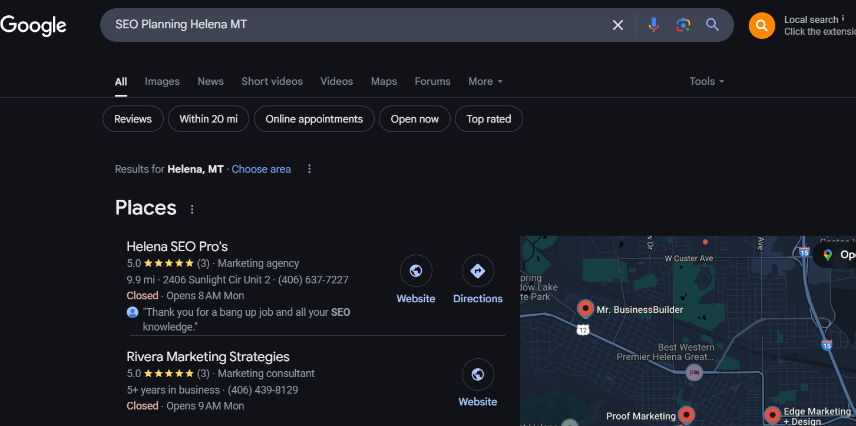Select the Proof Marketing map pin
The height and width of the screenshot is (426, 856).
pos(686,415)
